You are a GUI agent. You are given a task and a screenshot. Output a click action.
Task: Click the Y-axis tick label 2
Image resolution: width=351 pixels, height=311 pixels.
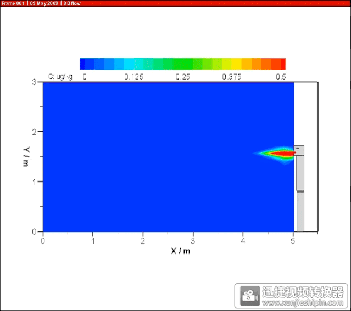pos(34,132)
